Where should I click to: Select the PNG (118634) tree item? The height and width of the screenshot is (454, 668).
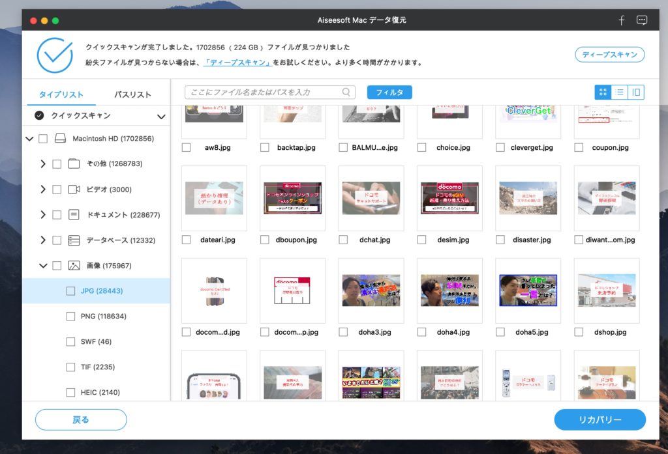coord(97,317)
